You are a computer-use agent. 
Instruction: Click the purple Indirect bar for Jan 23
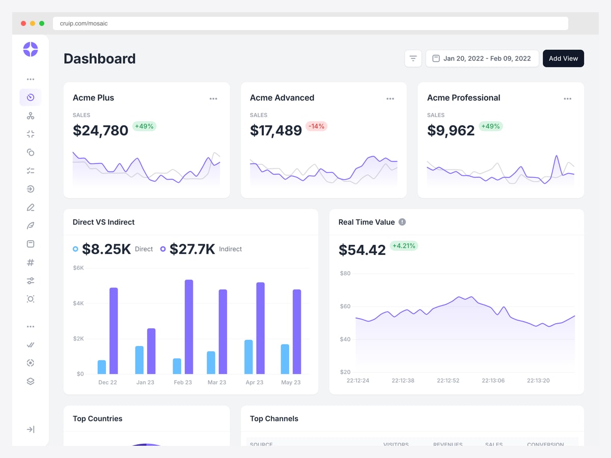151,351
